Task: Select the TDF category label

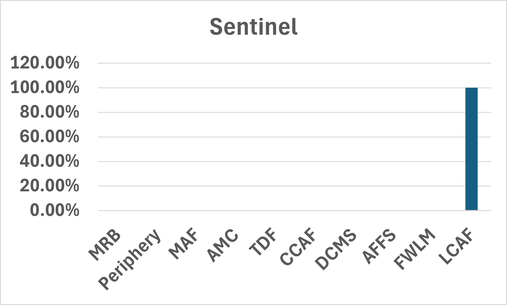Action: tap(263, 243)
